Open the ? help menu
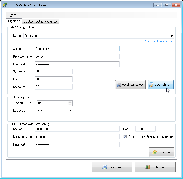Viewport: 183px width, 179px height. [x=23, y=15]
